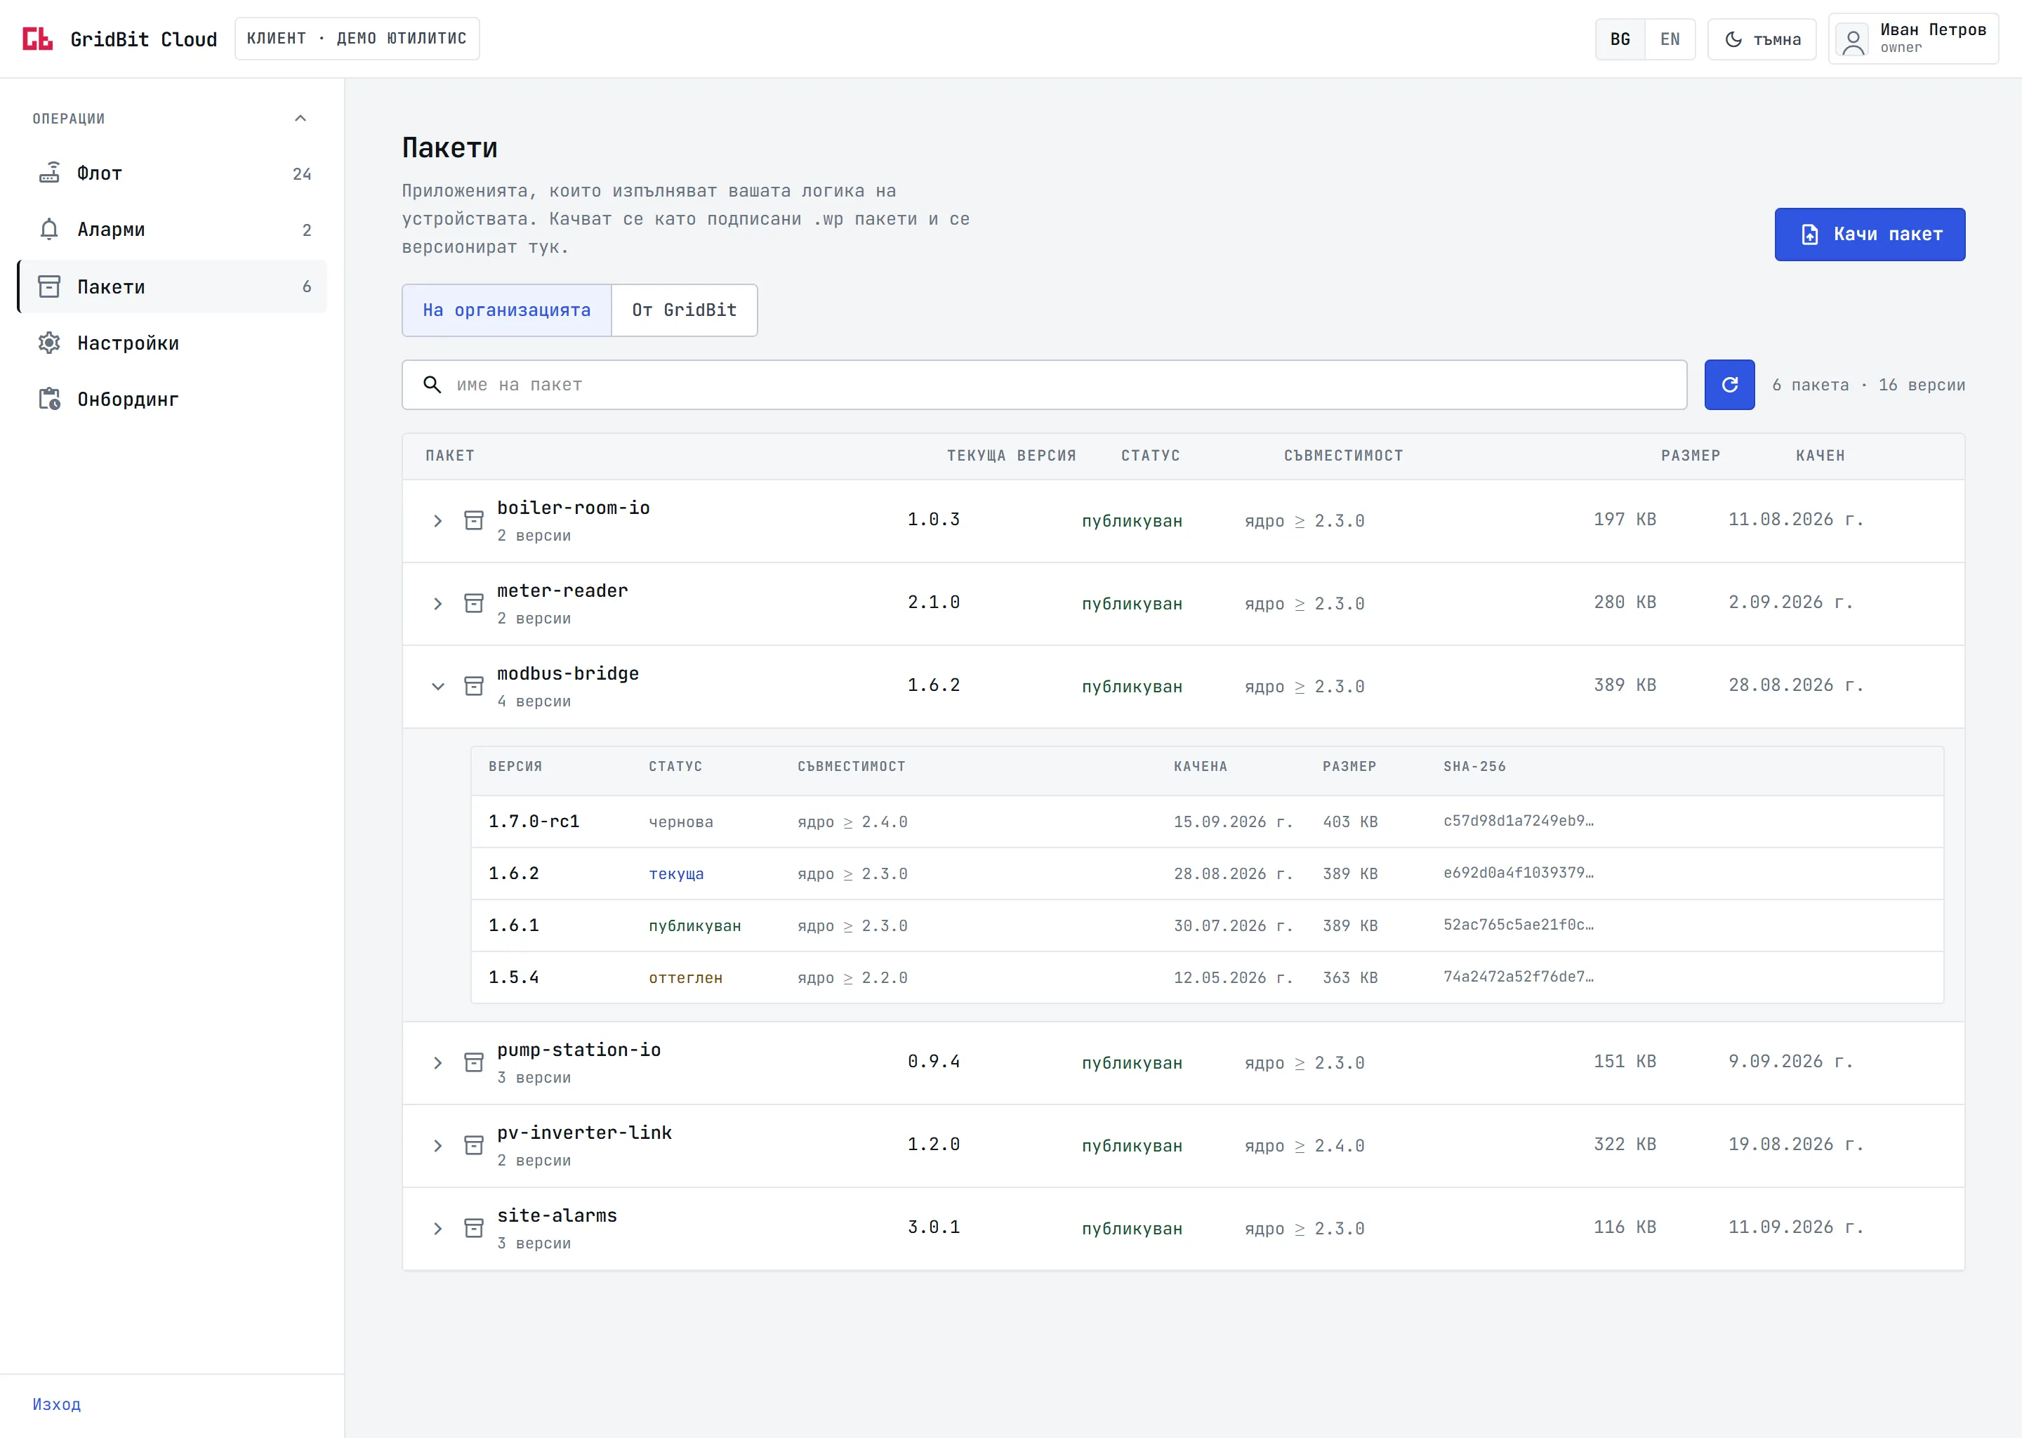Click the site-alarms package icon
The width and height of the screenshot is (2022, 1438).
[x=474, y=1228]
